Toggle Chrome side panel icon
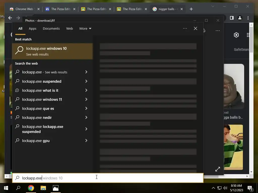258x193 pixels. coord(232,18)
